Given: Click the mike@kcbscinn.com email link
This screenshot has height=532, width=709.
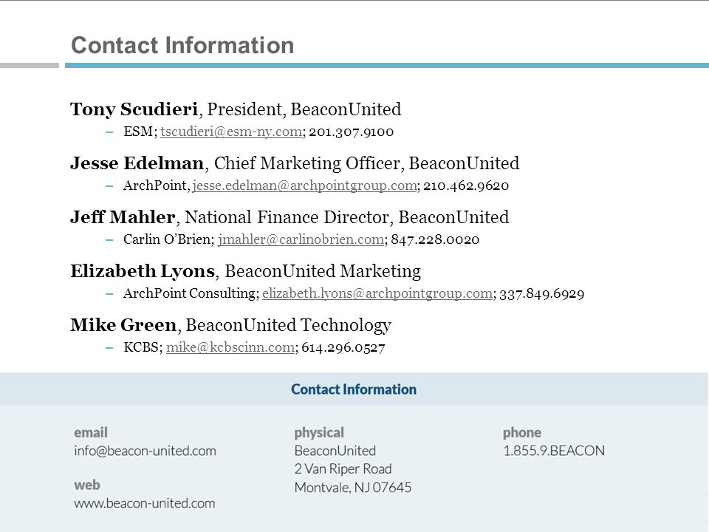Looking at the screenshot, I should click(230, 347).
